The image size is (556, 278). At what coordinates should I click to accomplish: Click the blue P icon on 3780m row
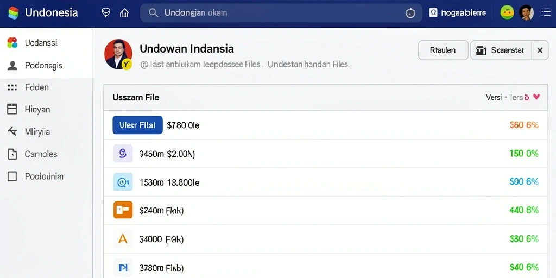pos(123,268)
